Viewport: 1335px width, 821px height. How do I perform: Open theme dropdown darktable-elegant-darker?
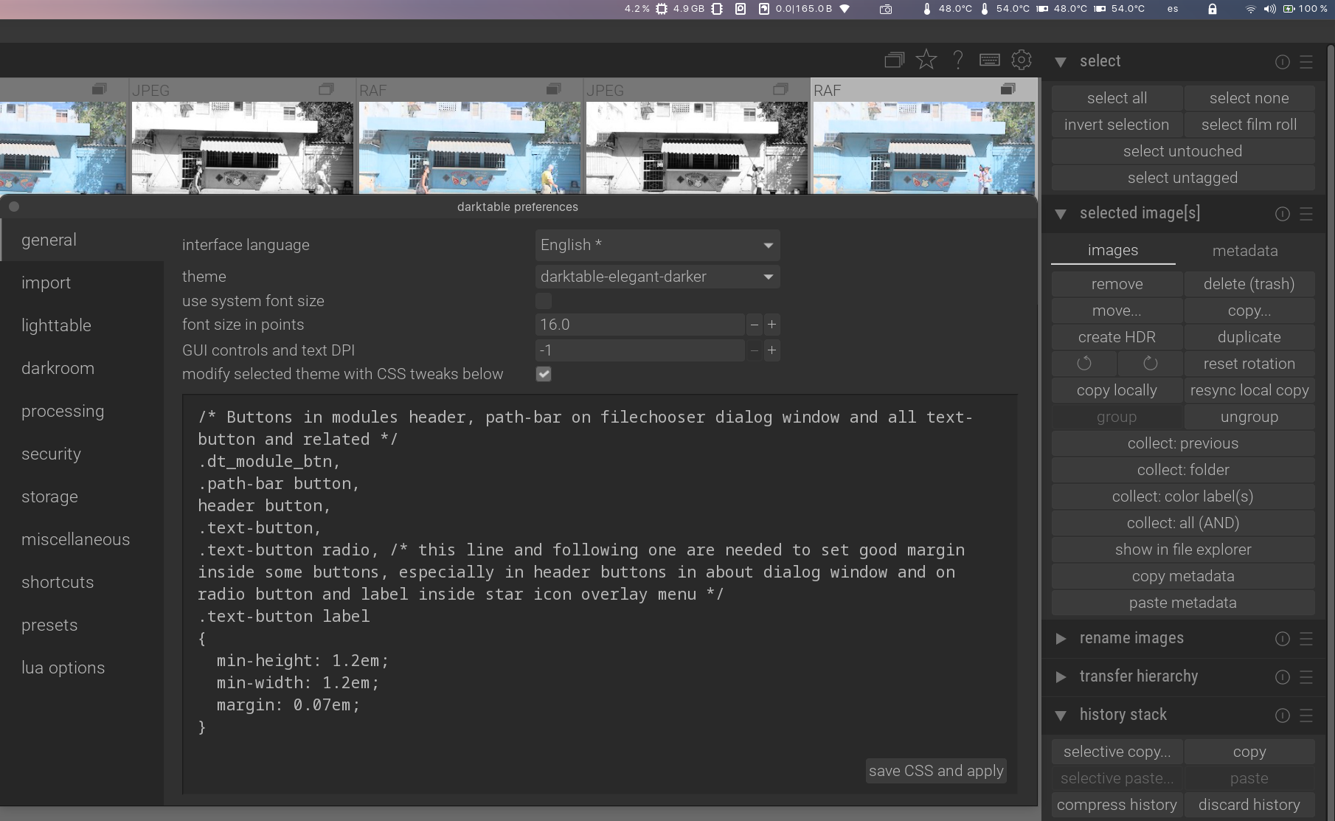click(657, 277)
